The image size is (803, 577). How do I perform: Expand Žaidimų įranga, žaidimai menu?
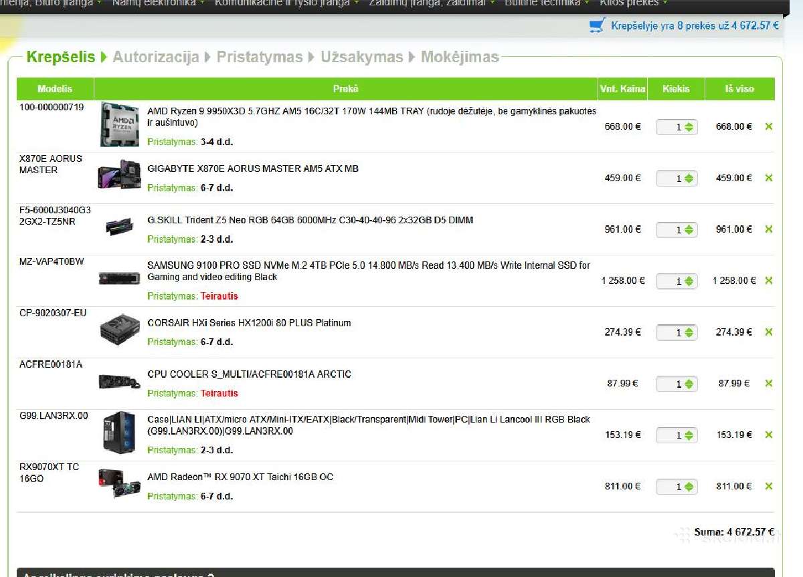pyautogui.click(x=432, y=3)
